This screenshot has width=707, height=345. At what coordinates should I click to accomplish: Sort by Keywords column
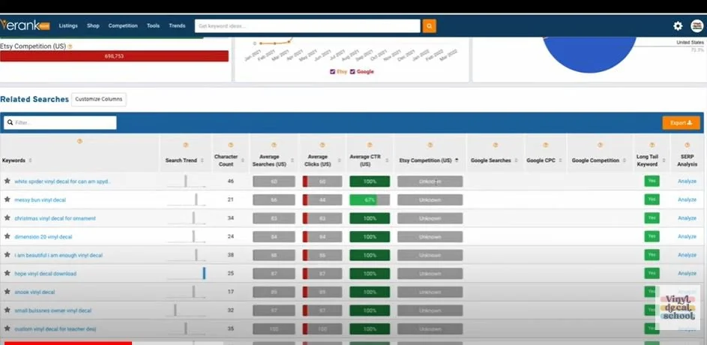pyautogui.click(x=30, y=160)
